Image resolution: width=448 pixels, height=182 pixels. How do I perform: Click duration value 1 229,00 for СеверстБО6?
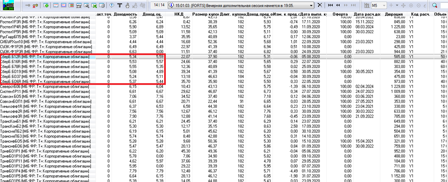tap(398, 87)
